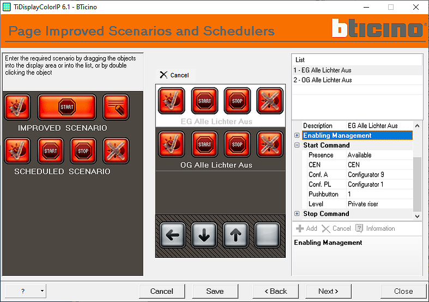Go to previous page with Back
The image size is (429, 302).
point(275,291)
